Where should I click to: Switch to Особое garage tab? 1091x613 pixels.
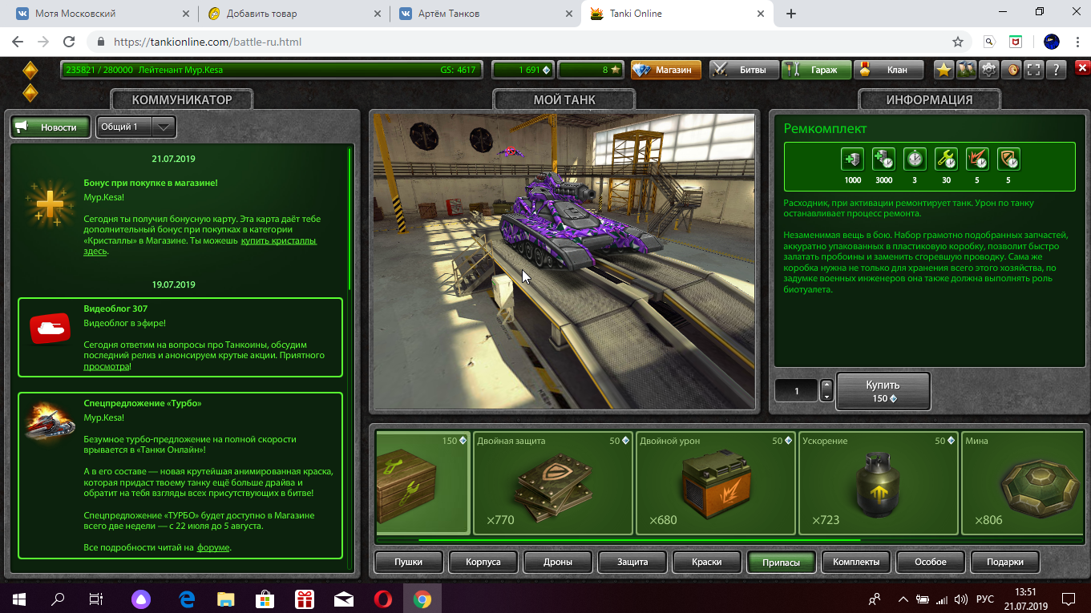tap(931, 562)
